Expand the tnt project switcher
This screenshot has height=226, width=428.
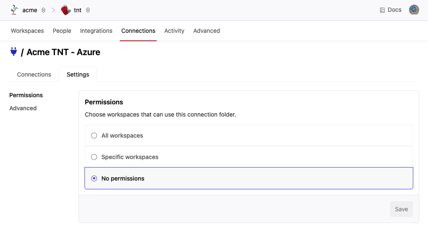tap(88, 10)
